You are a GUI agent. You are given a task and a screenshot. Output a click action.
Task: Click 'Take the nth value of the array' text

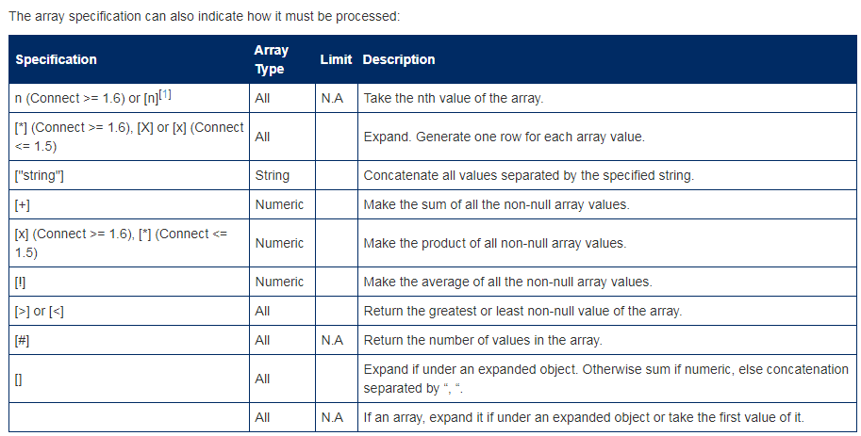pos(453,98)
